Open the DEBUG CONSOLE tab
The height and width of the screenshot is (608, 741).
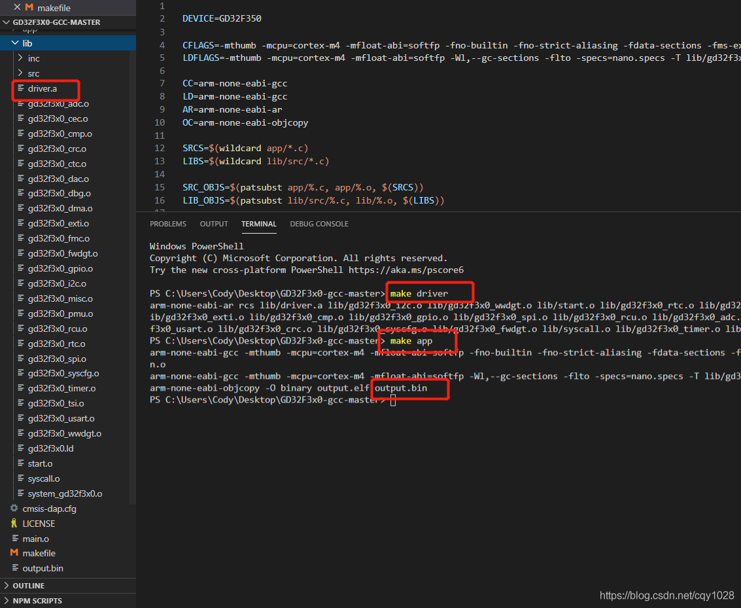pos(319,224)
